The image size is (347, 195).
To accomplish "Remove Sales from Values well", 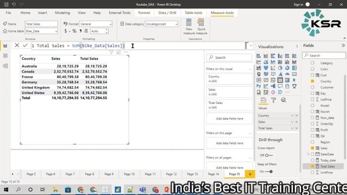I will point(297,122).
